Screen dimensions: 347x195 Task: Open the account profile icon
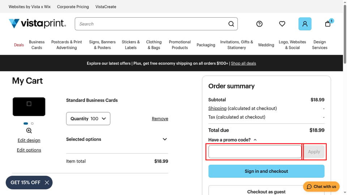tap(305, 24)
